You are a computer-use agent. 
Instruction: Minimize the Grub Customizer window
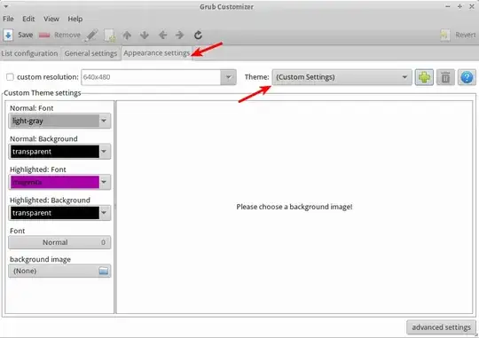coord(448,6)
